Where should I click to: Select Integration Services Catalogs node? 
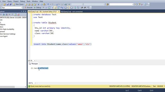click(x=8, y=34)
